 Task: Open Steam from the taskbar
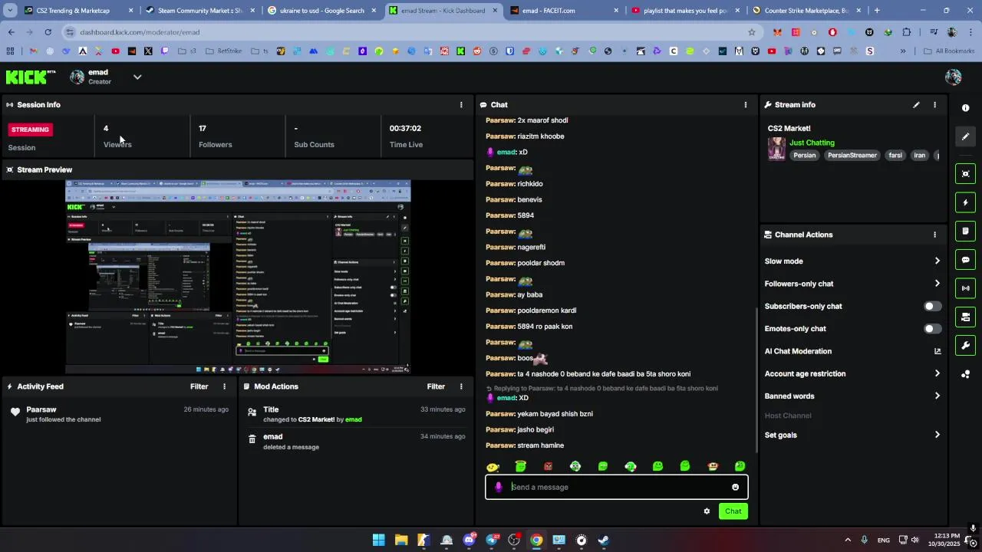tap(603, 540)
